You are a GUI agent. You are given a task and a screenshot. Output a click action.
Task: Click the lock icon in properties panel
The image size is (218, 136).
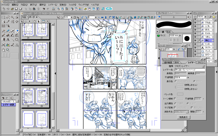click(204, 66)
